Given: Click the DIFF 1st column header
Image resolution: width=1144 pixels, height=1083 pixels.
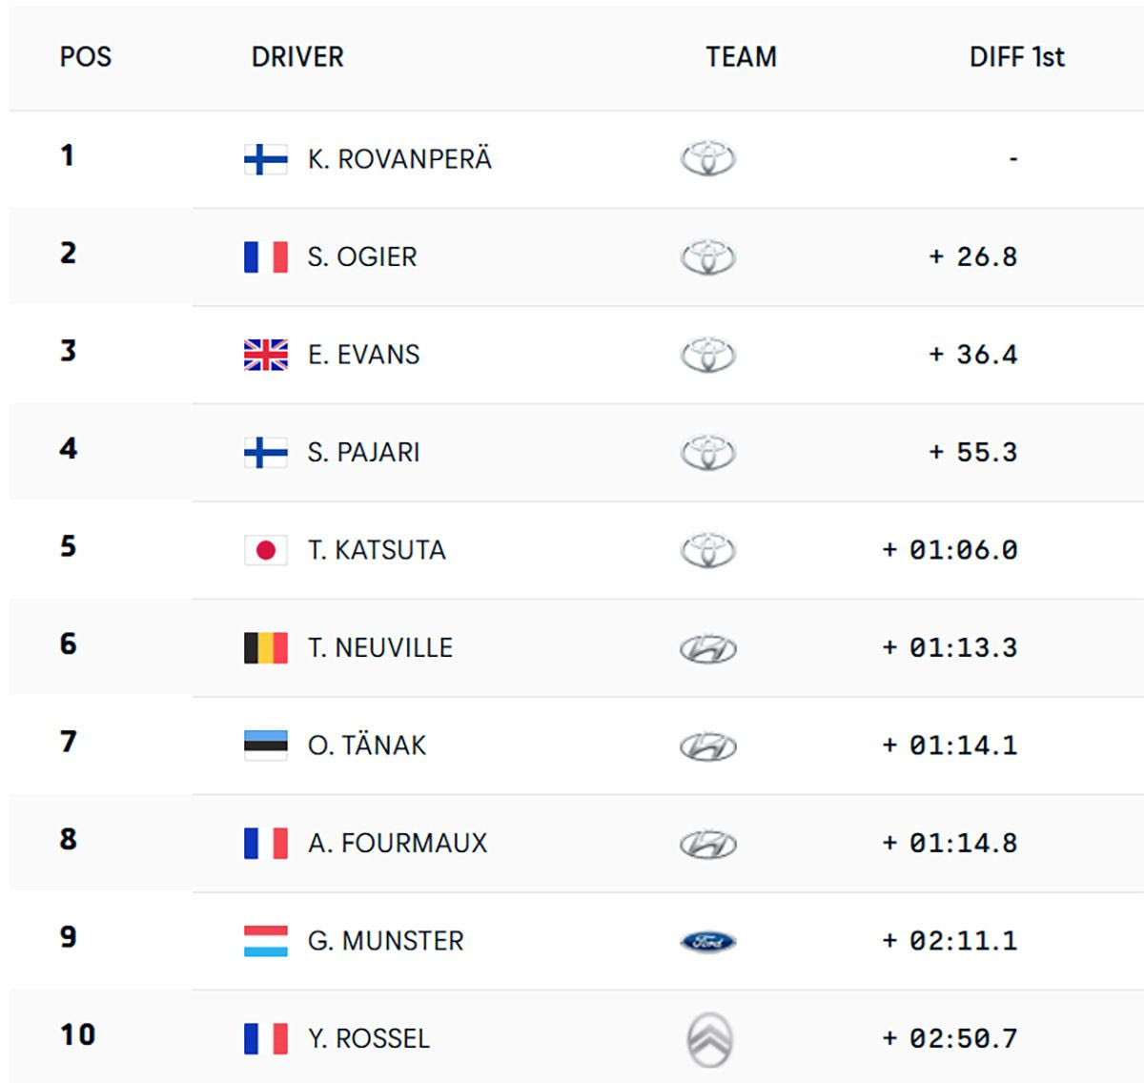Looking at the screenshot, I should coord(1016,57).
